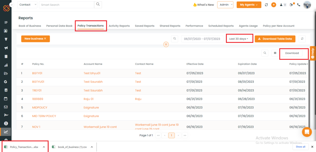Open the chat bubble widget
The image size is (316, 152).
point(307,132)
